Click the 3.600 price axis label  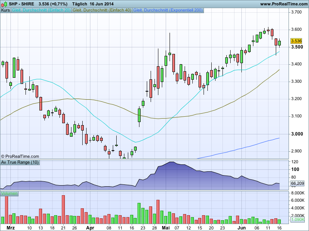pyautogui.click(x=296, y=30)
